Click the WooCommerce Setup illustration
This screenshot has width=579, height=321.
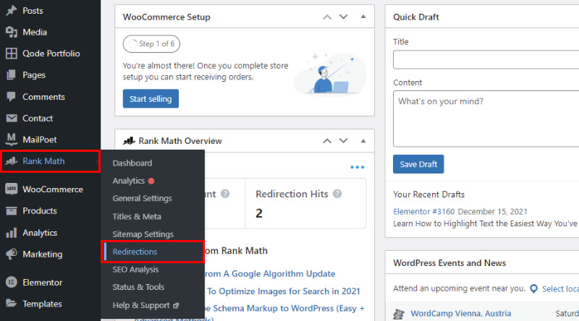330,74
